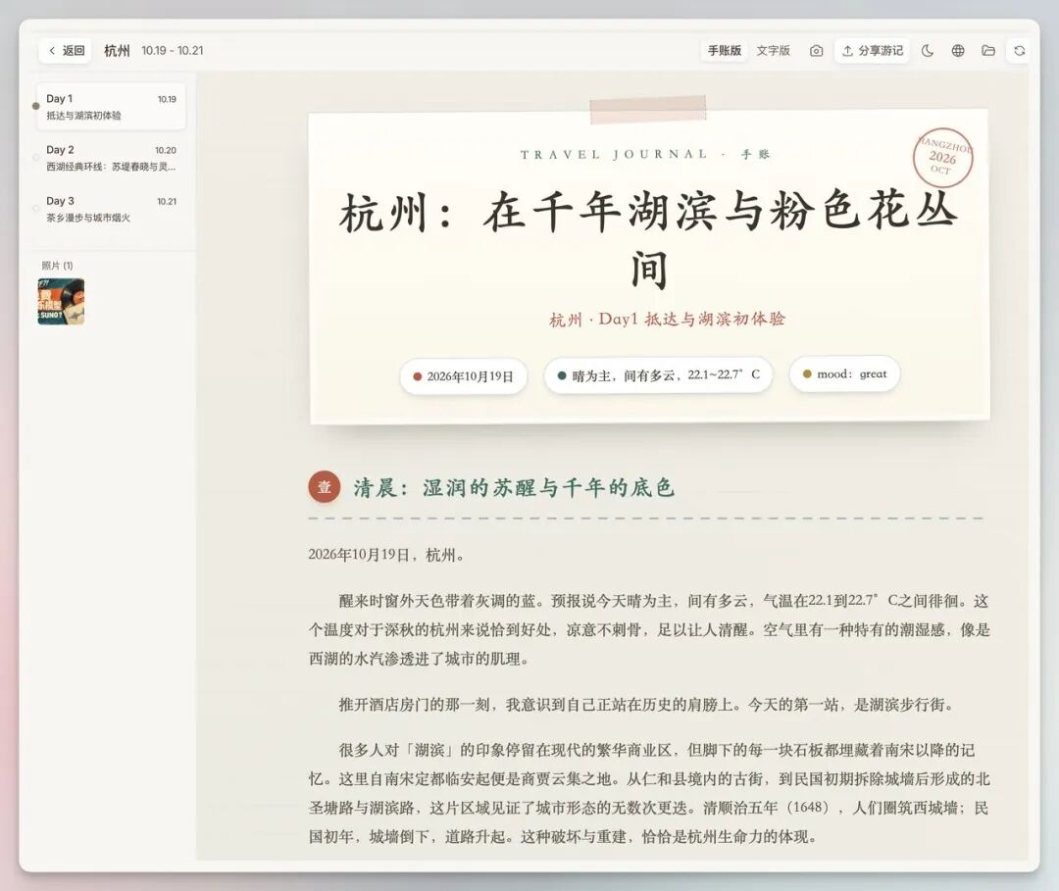Switch to 文字版 view tab
The width and height of the screenshot is (1059, 891).
pos(773,51)
